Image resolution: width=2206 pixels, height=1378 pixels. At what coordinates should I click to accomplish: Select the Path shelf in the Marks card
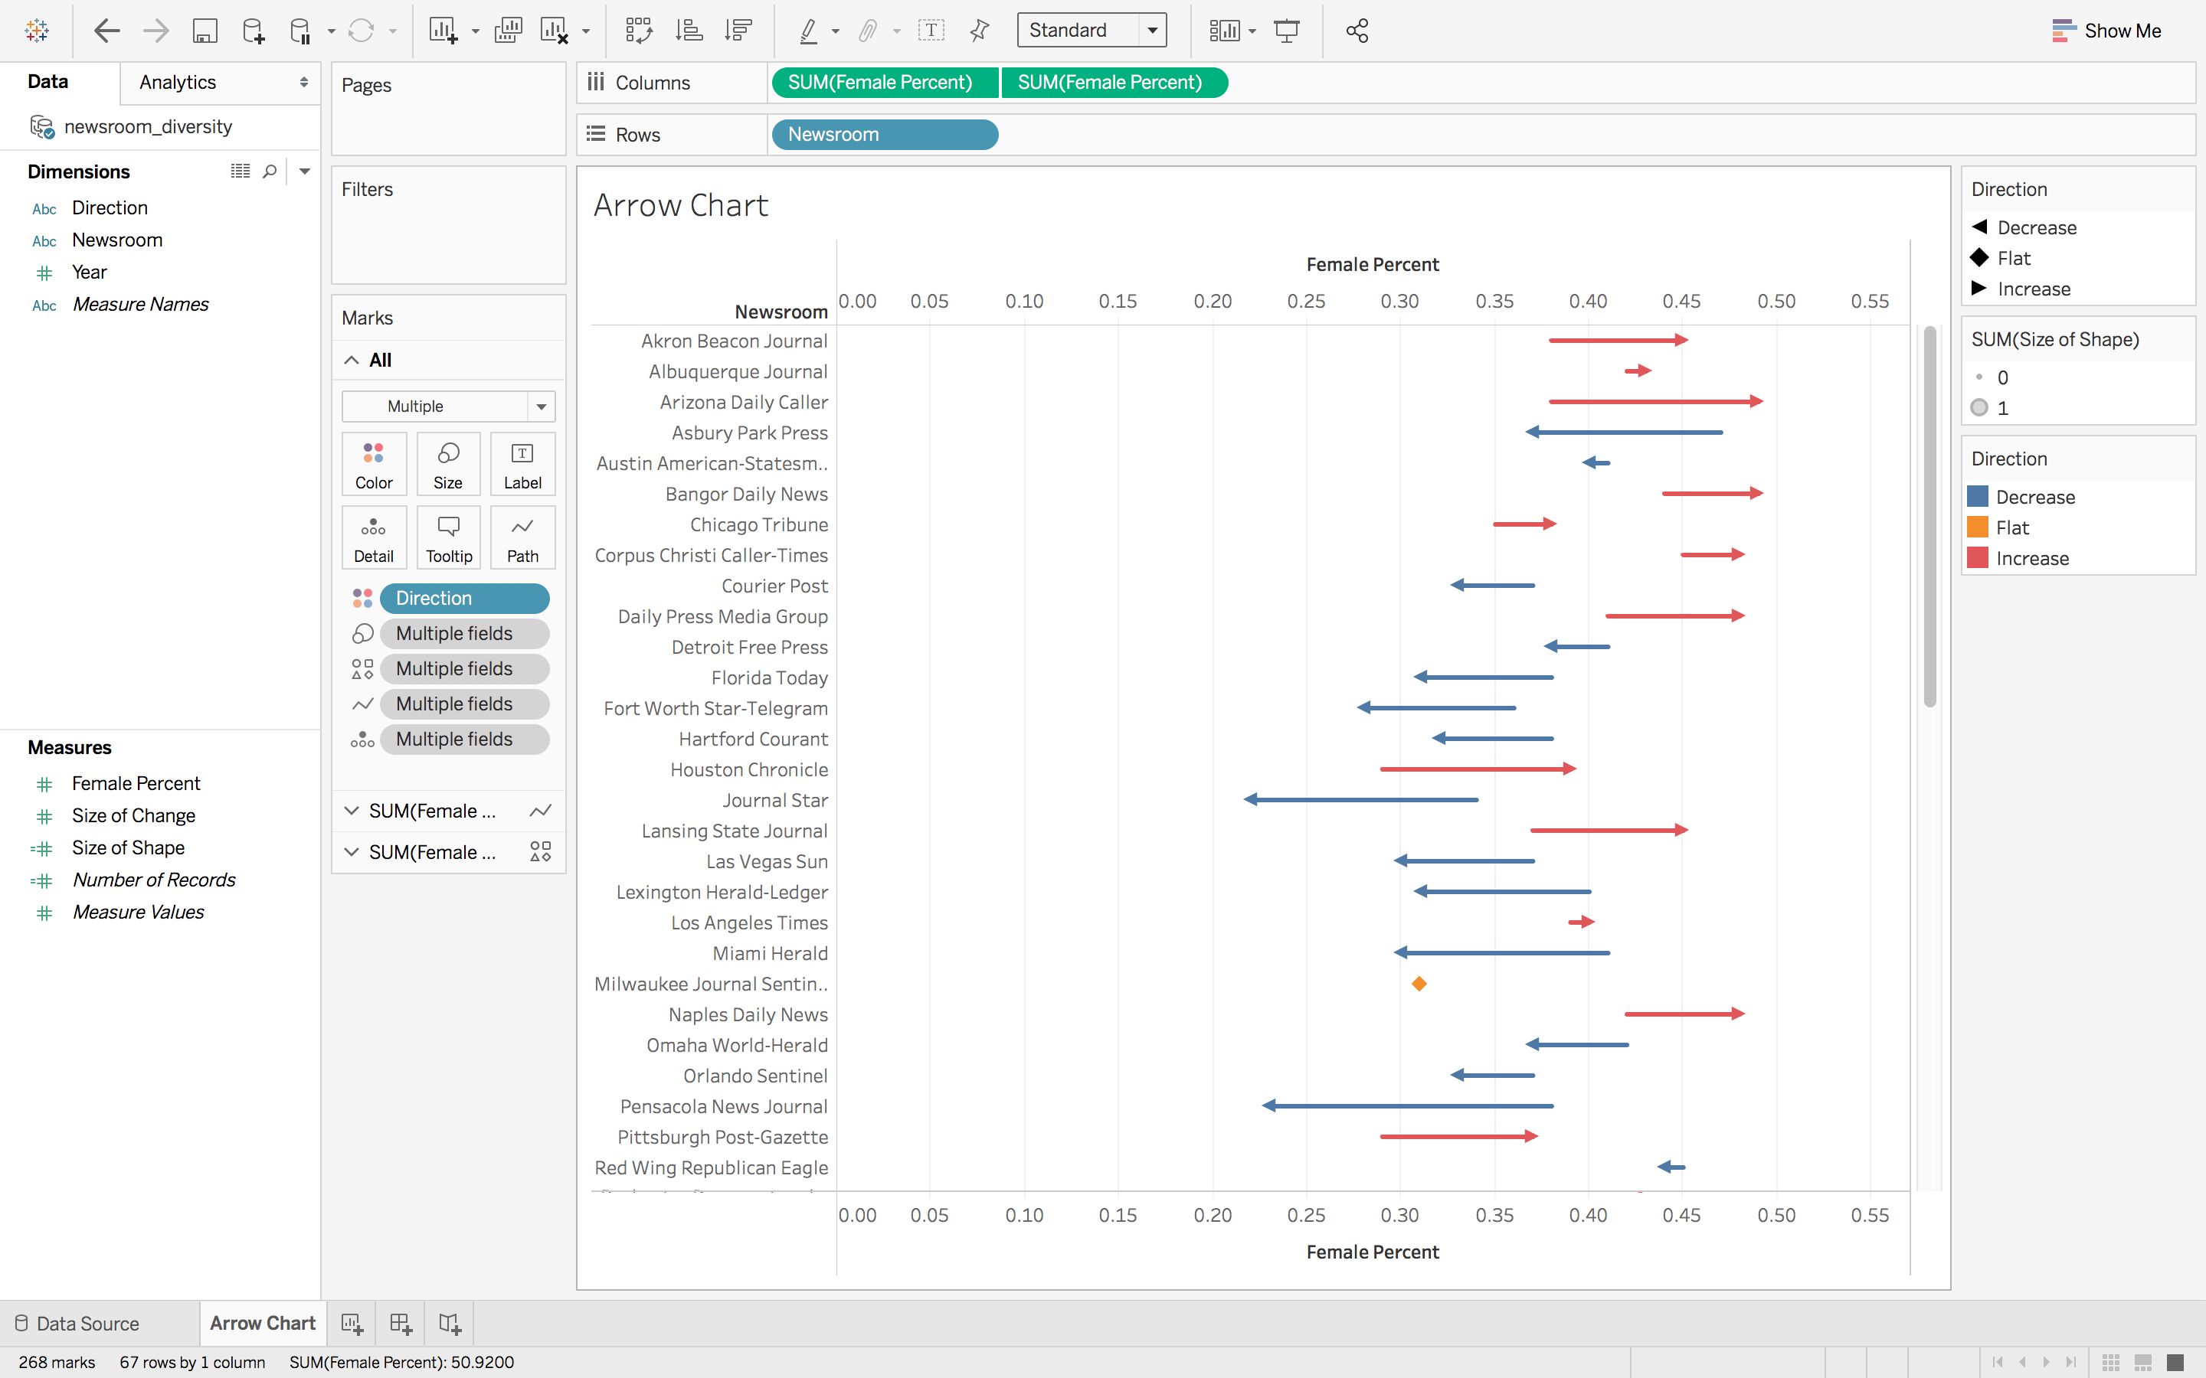point(522,537)
